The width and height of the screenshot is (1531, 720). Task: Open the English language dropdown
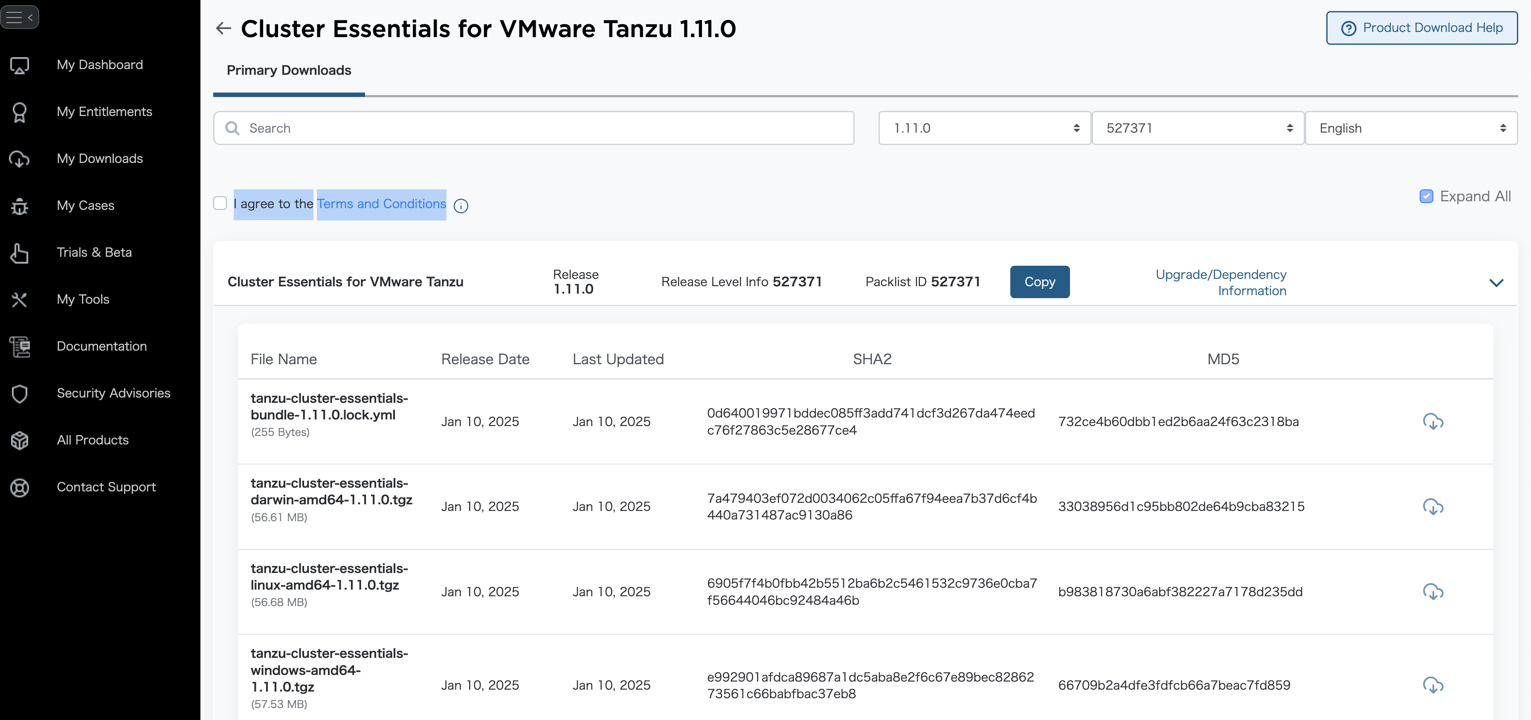[x=1410, y=128]
